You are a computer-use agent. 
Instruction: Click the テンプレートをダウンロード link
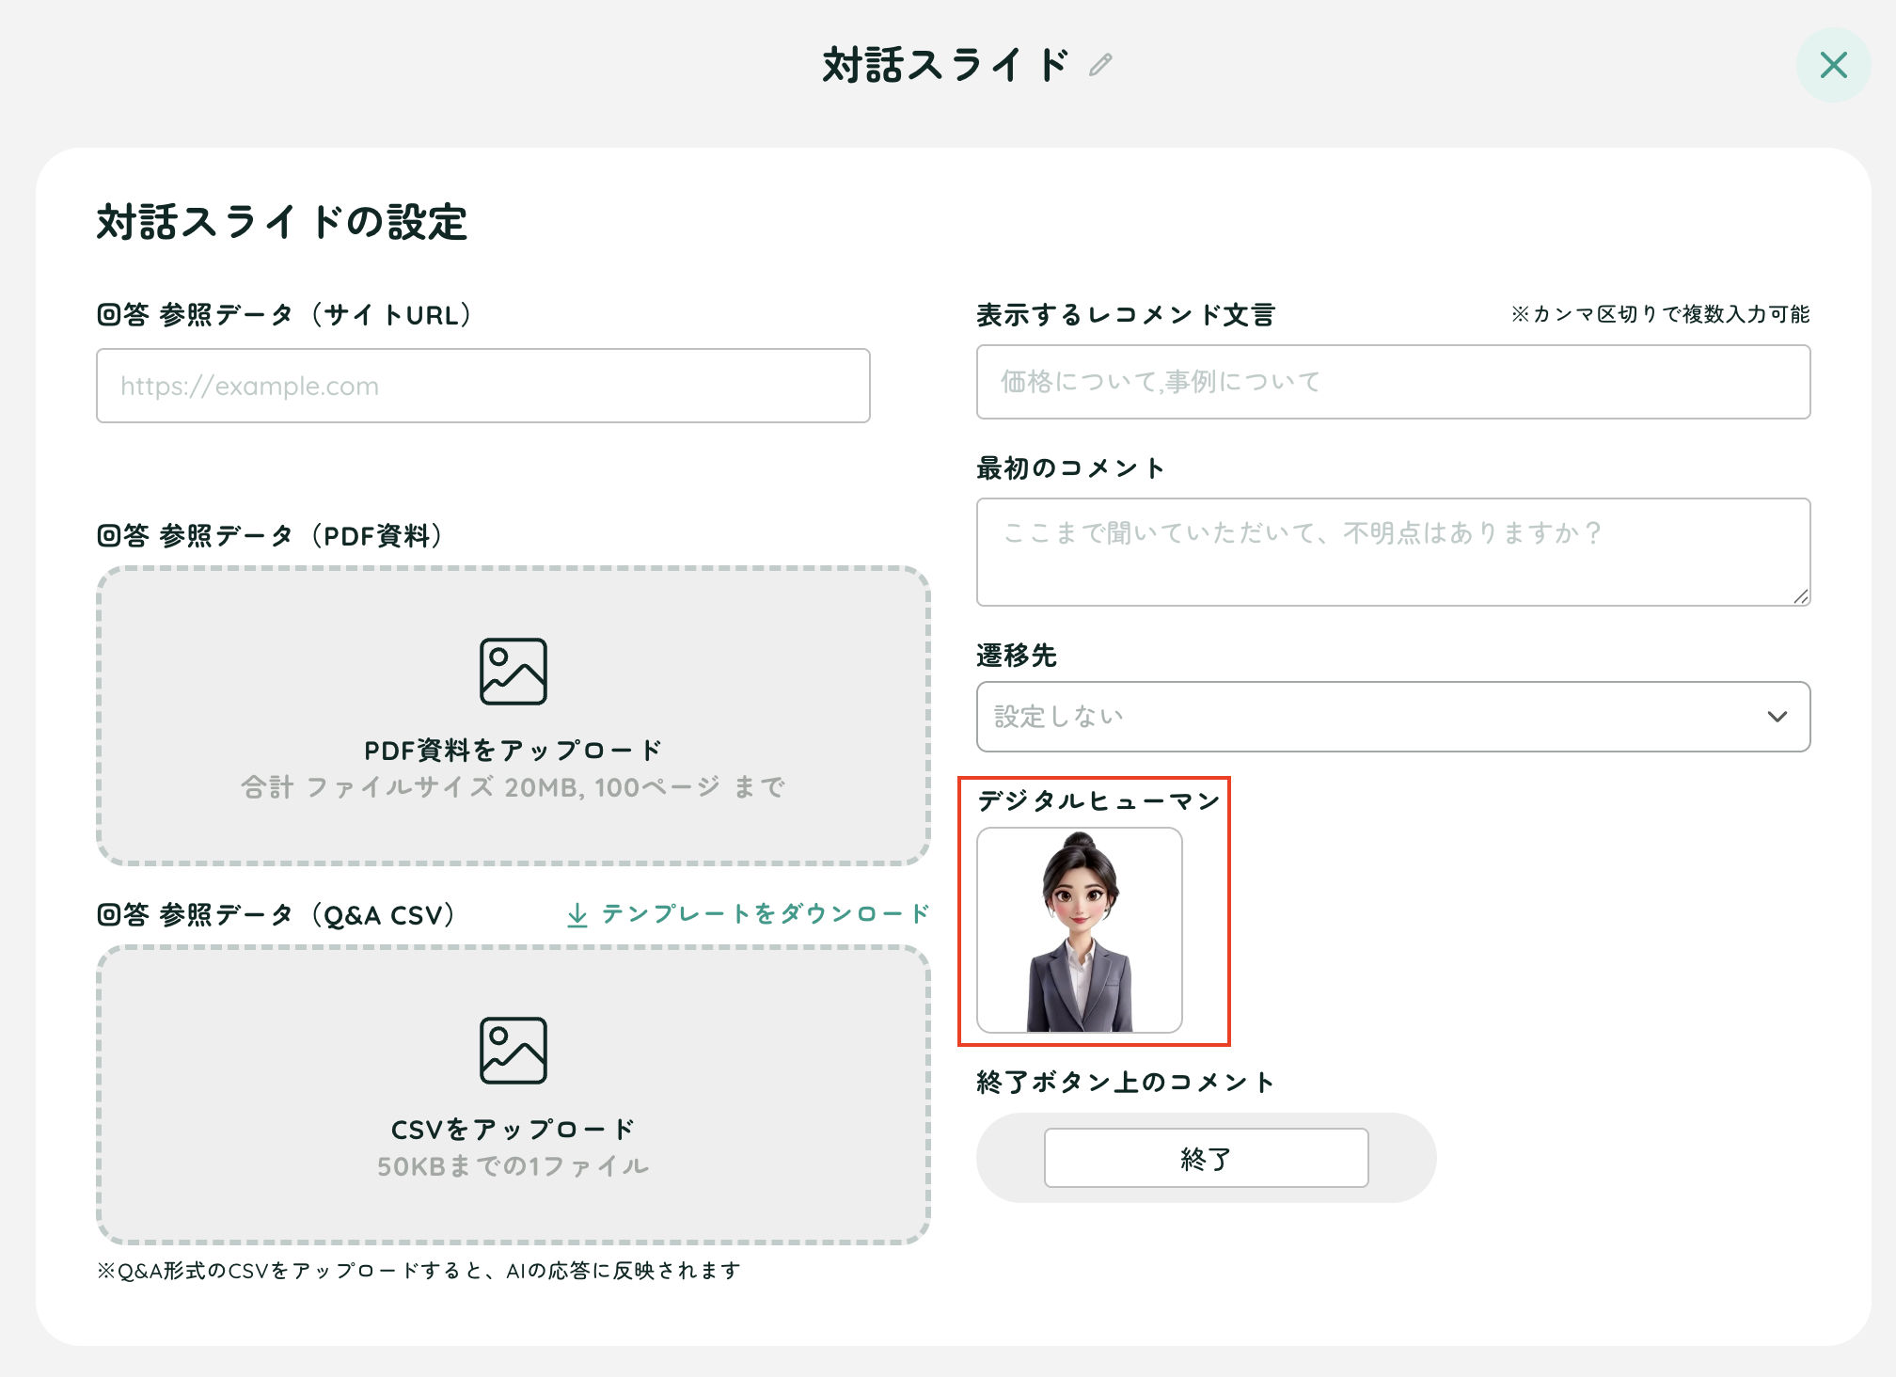pyautogui.click(x=765, y=913)
